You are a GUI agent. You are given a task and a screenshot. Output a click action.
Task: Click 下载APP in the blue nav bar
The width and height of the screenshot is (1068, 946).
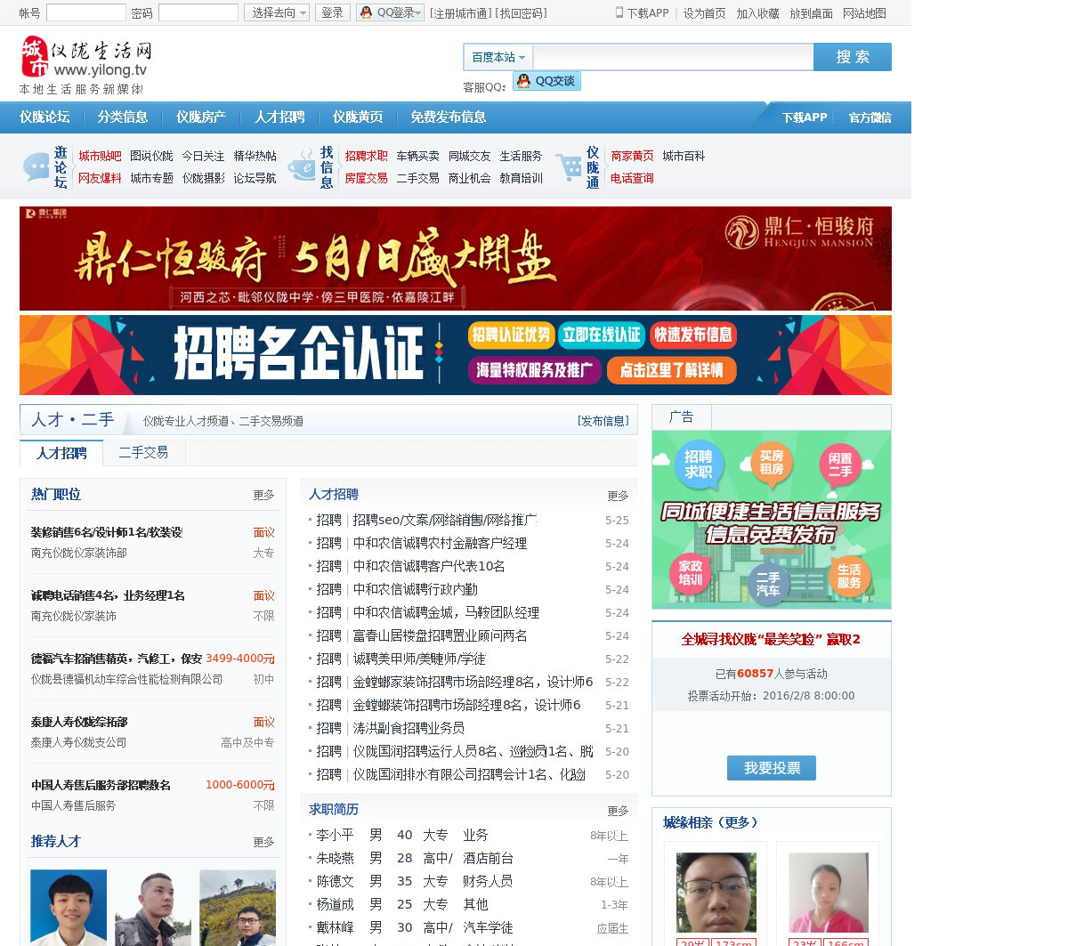coord(805,117)
